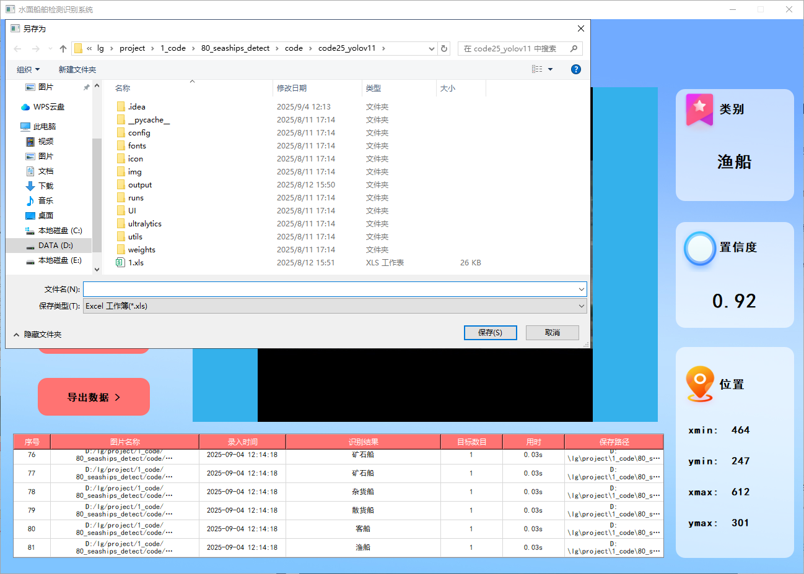
Task: Click the Back arrow in Save As dialog
Action: point(17,49)
